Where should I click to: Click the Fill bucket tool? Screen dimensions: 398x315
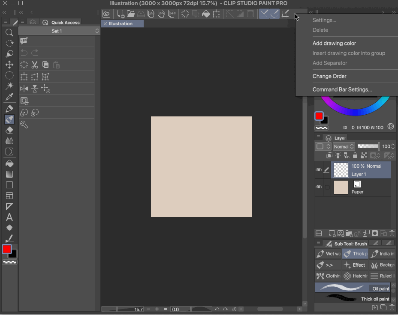[9, 163]
